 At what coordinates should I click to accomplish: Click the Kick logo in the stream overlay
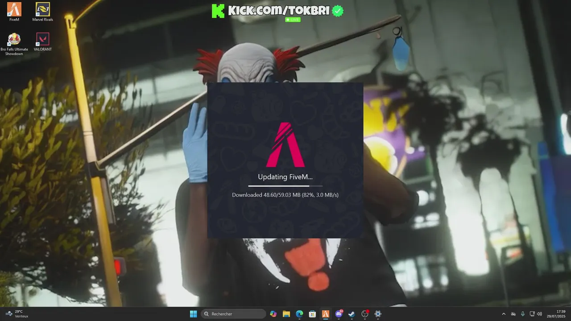coord(218,11)
